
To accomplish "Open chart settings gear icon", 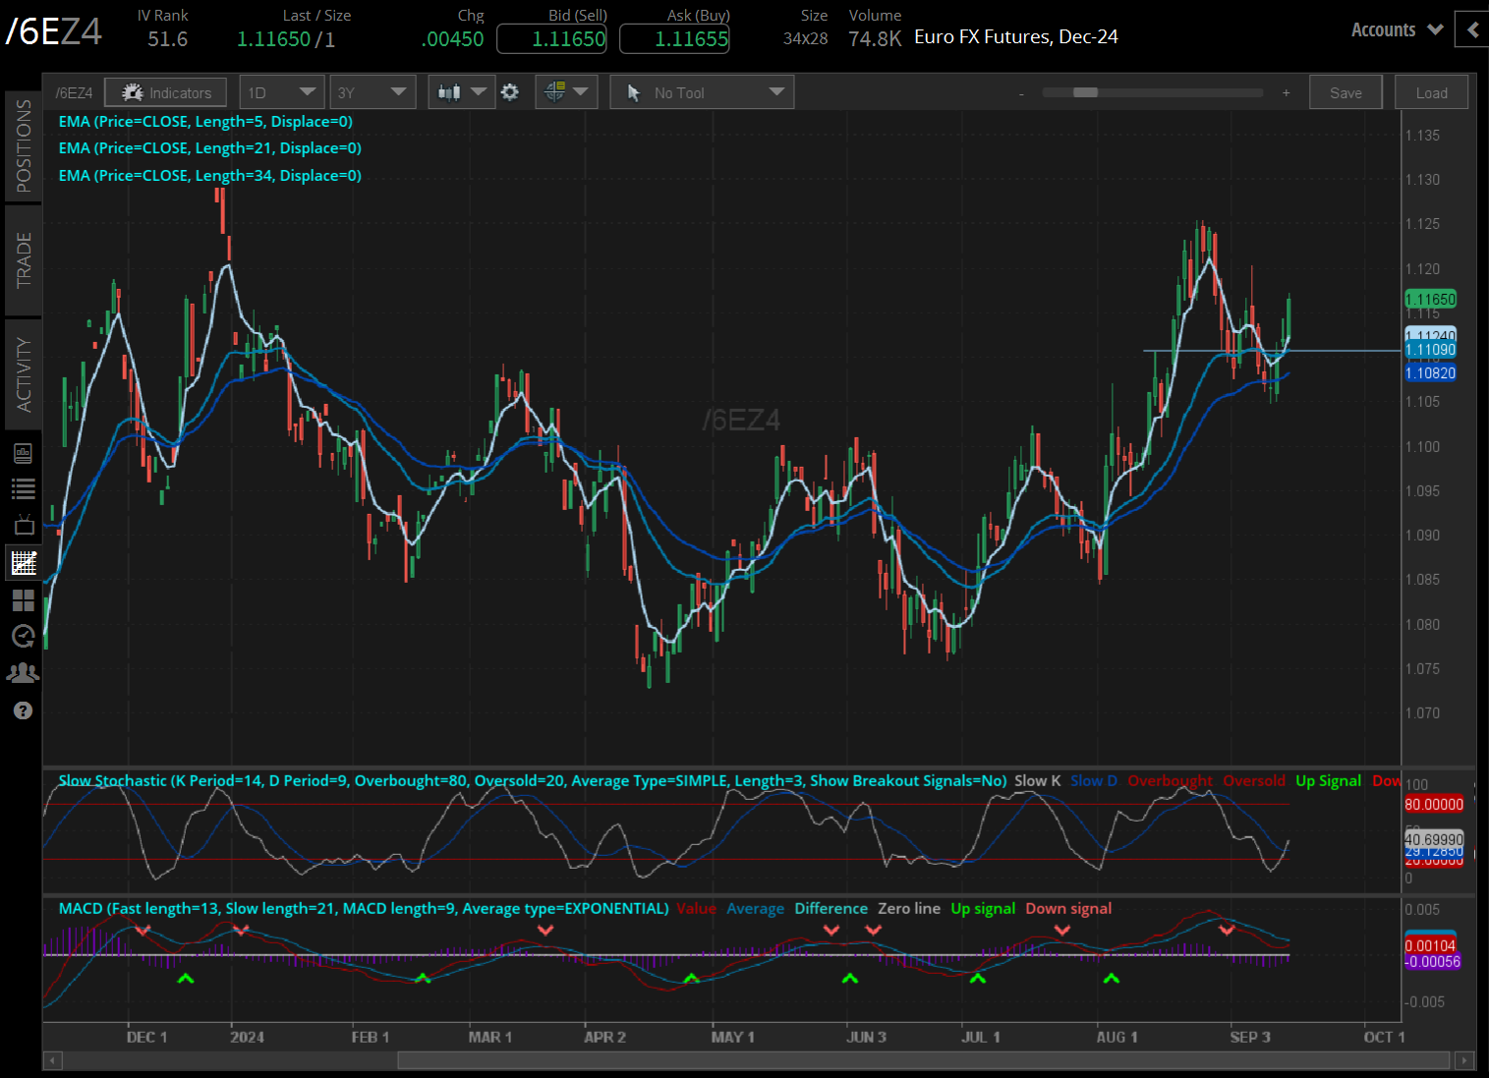I will [x=509, y=92].
